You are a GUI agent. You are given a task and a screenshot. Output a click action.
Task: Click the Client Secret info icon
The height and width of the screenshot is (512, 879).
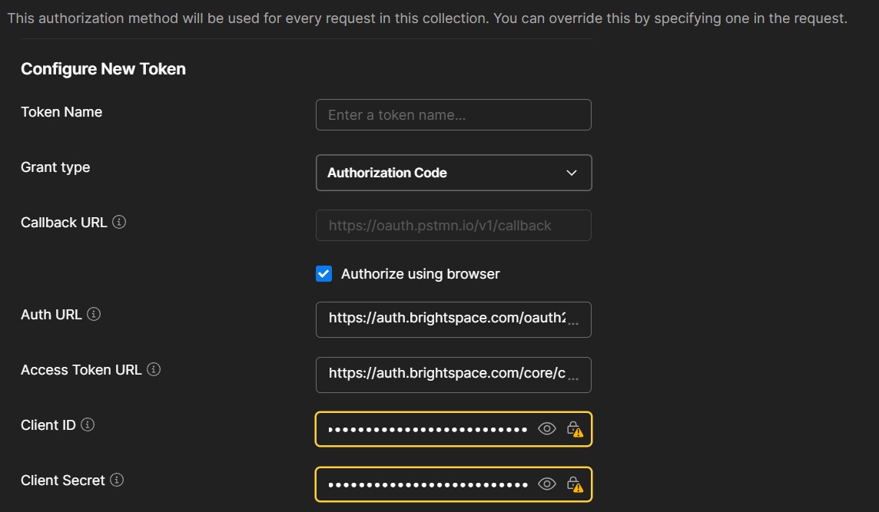click(117, 480)
